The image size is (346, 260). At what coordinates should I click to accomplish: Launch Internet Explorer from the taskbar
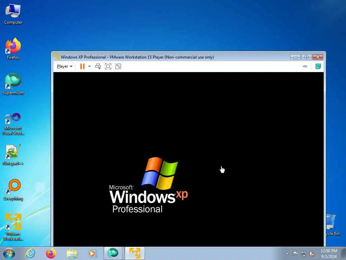30,253
